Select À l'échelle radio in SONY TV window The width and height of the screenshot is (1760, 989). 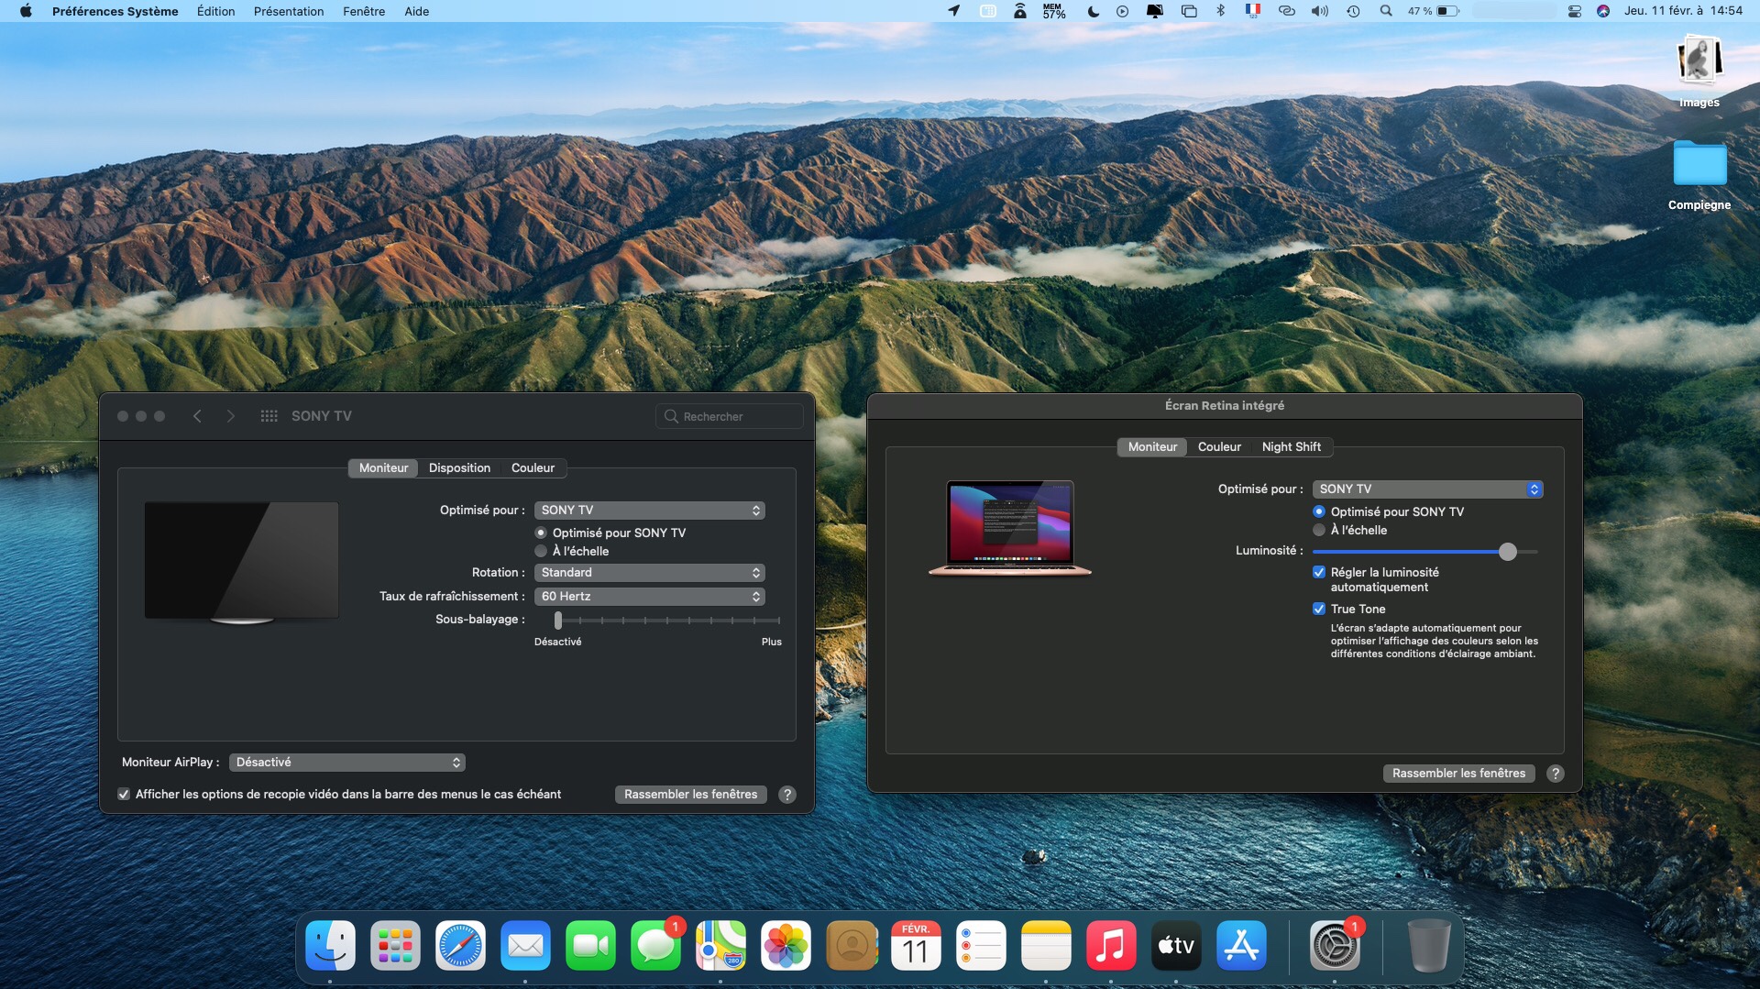coord(541,551)
